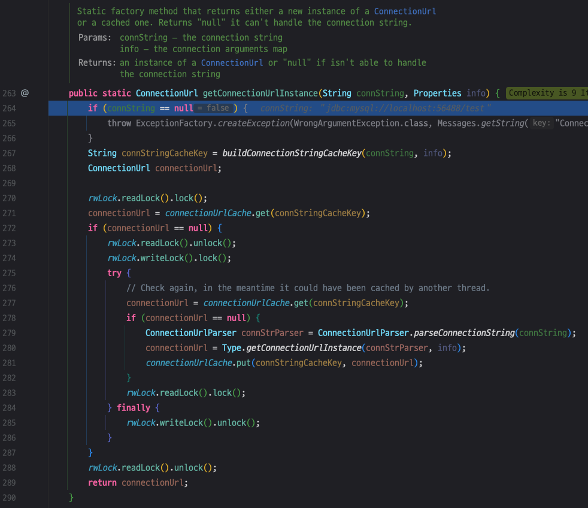Click the connStringCacheKey declaration on line 267

tap(164, 153)
